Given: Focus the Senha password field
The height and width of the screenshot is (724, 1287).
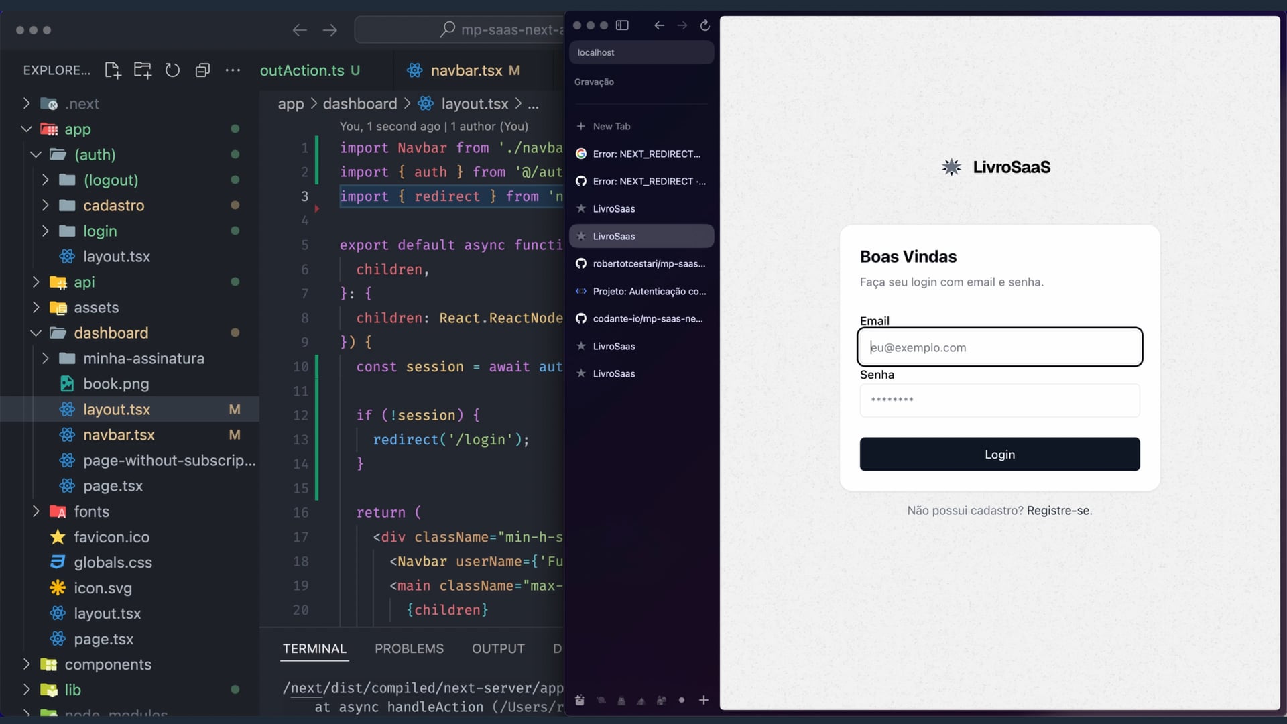Looking at the screenshot, I should pos(999,400).
